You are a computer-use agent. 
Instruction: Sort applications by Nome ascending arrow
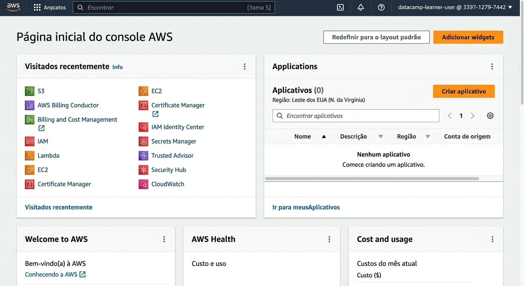tap(324, 137)
